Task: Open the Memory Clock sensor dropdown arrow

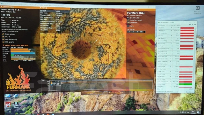Action: (171, 31)
